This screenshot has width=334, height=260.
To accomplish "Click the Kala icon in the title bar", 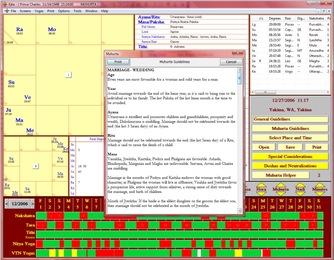I will coord(5,4).
